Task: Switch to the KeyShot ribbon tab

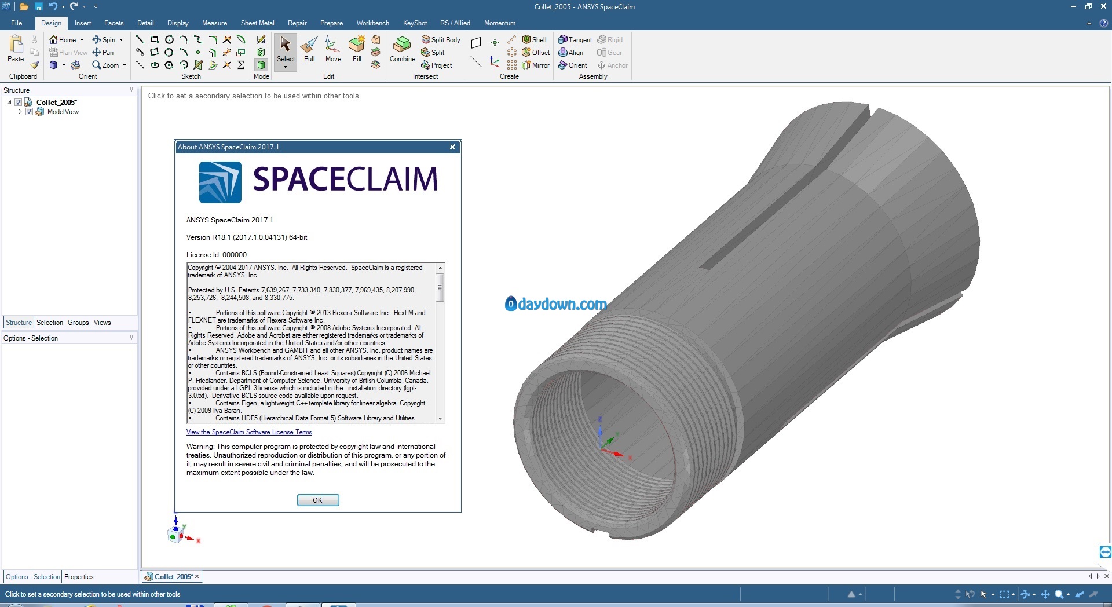Action: pos(415,23)
